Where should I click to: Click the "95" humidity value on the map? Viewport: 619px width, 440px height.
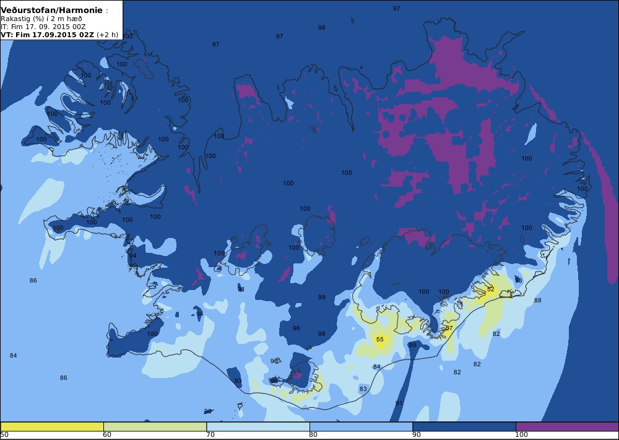(x=412, y=345)
